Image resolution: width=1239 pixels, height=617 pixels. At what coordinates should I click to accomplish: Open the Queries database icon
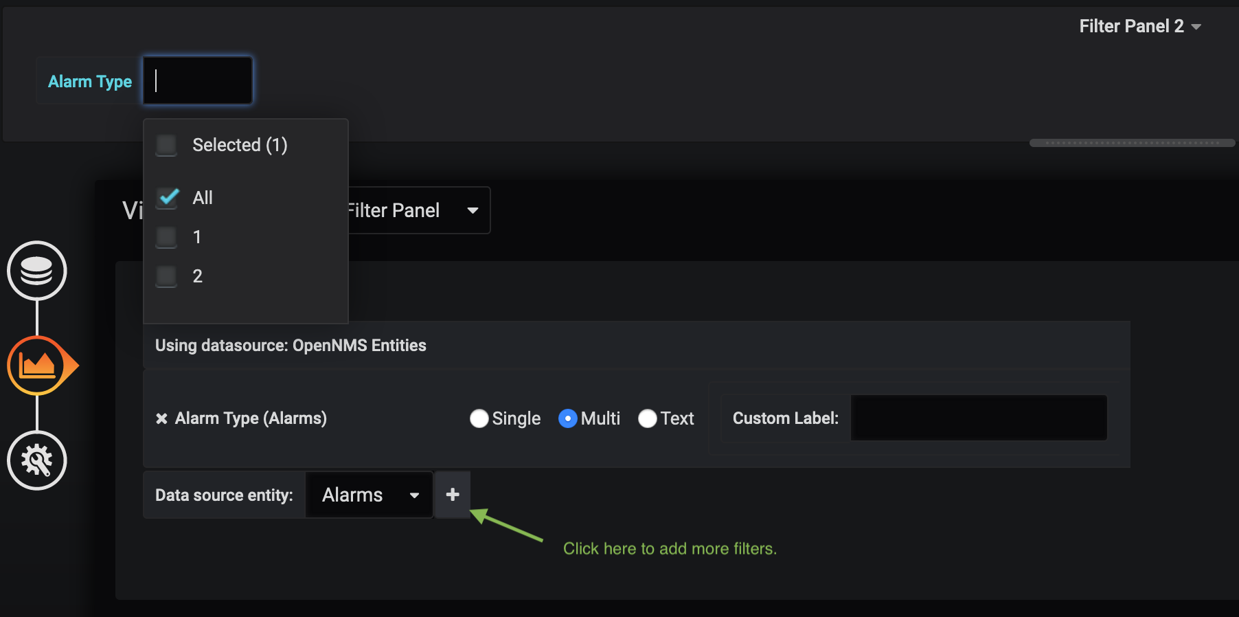click(36, 271)
